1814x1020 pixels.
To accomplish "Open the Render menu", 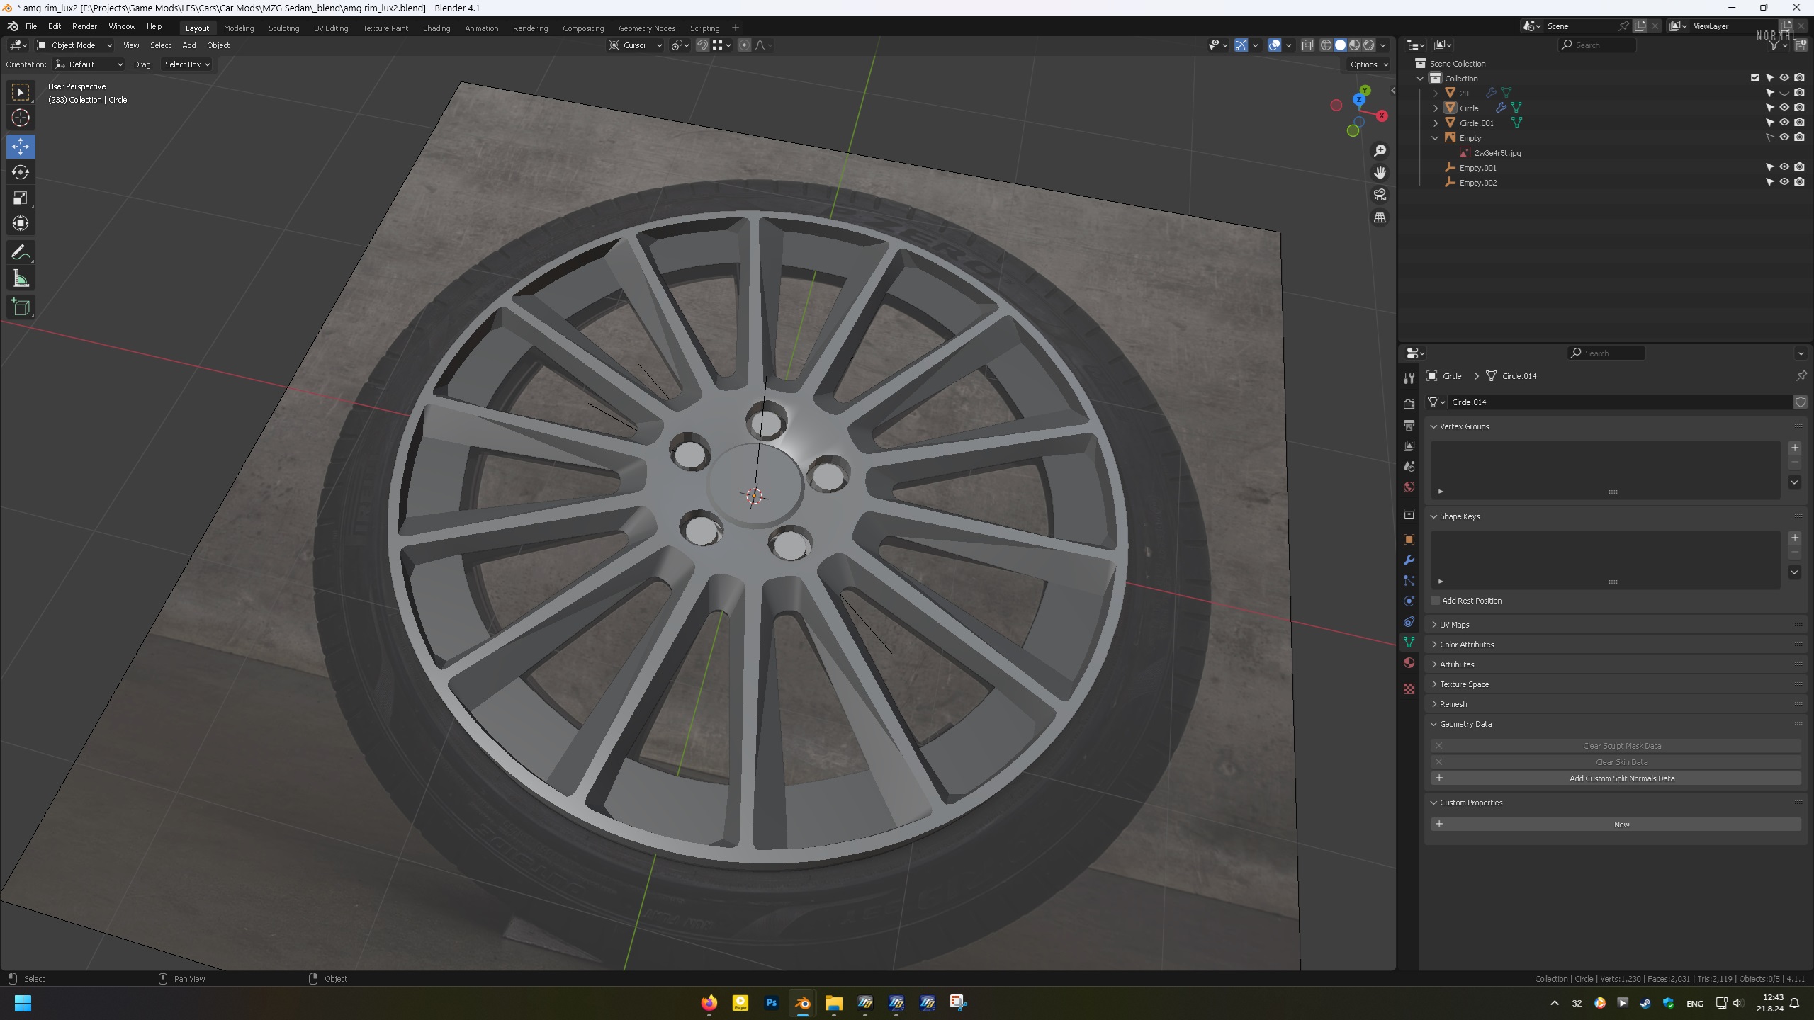I will (x=84, y=26).
